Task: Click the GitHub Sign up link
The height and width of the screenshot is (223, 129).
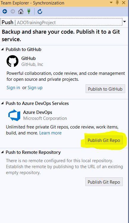Action: tap(35, 88)
